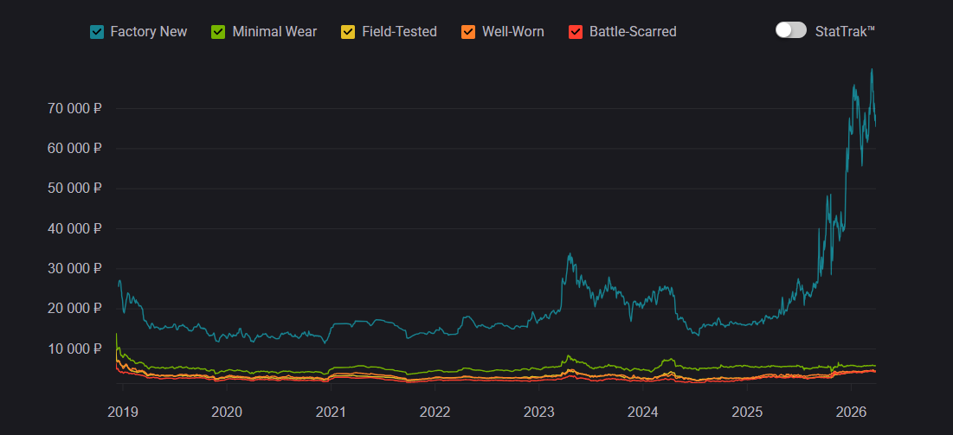Enable the StatTrak toggle switch
This screenshot has height=435, width=953.
tap(790, 30)
